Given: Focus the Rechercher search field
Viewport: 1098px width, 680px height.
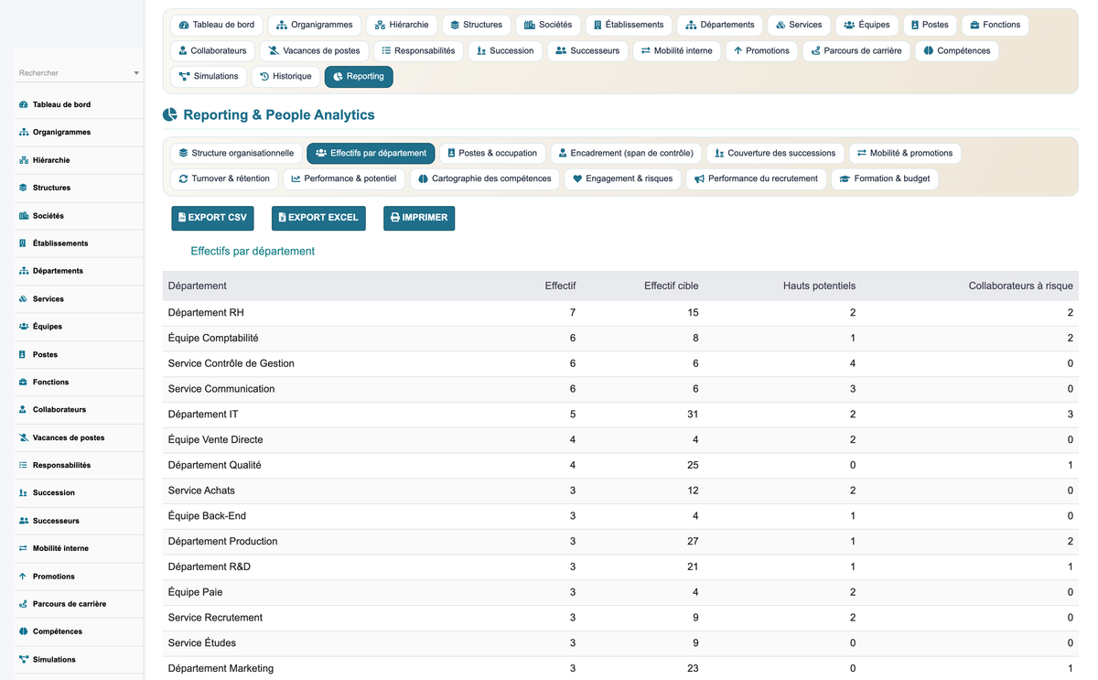Looking at the screenshot, I should (x=79, y=73).
